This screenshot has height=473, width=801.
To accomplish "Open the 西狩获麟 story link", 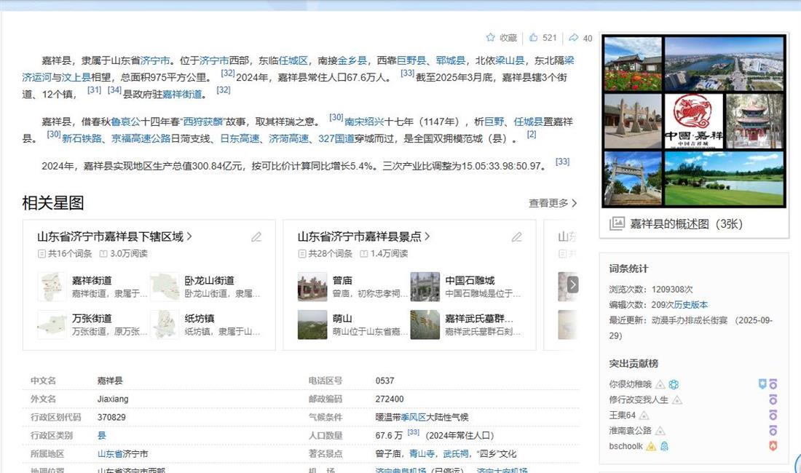I will [x=203, y=122].
